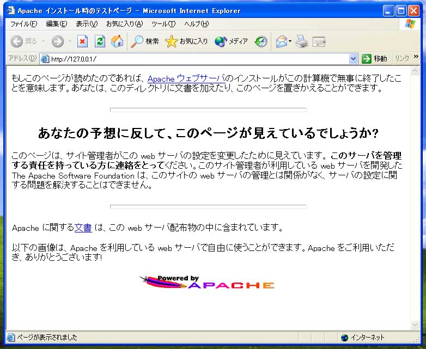Click the アドレス(D) label

click(x=22, y=58)
